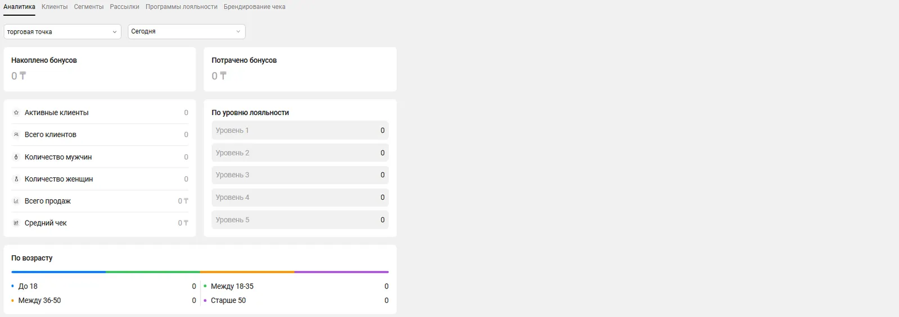Viewport: 899px width, 317px height.
Task: Expand the Сегодня period dropdown
Action: [x=187, y=31]
